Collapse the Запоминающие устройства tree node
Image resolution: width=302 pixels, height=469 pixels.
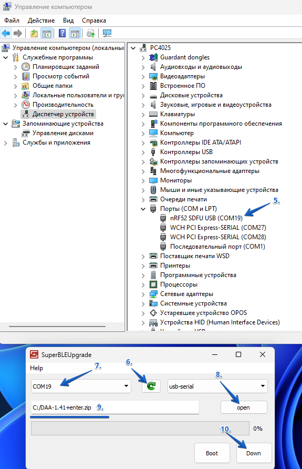pos(6,124)
